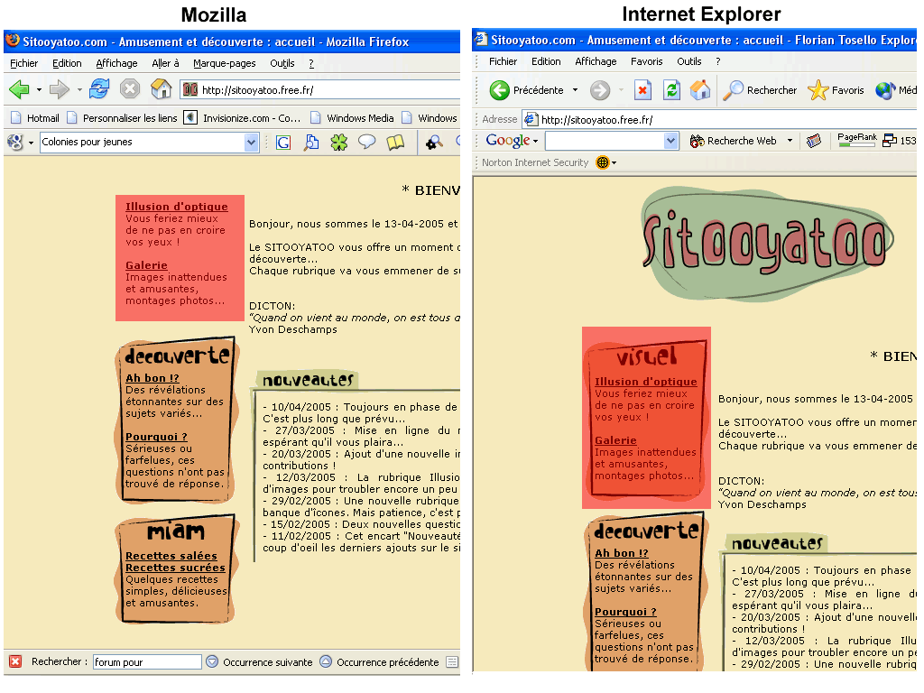Viewport: 924px width, 693px height.
Task: Click the open book toolbar icon
Action: point(395,142)
